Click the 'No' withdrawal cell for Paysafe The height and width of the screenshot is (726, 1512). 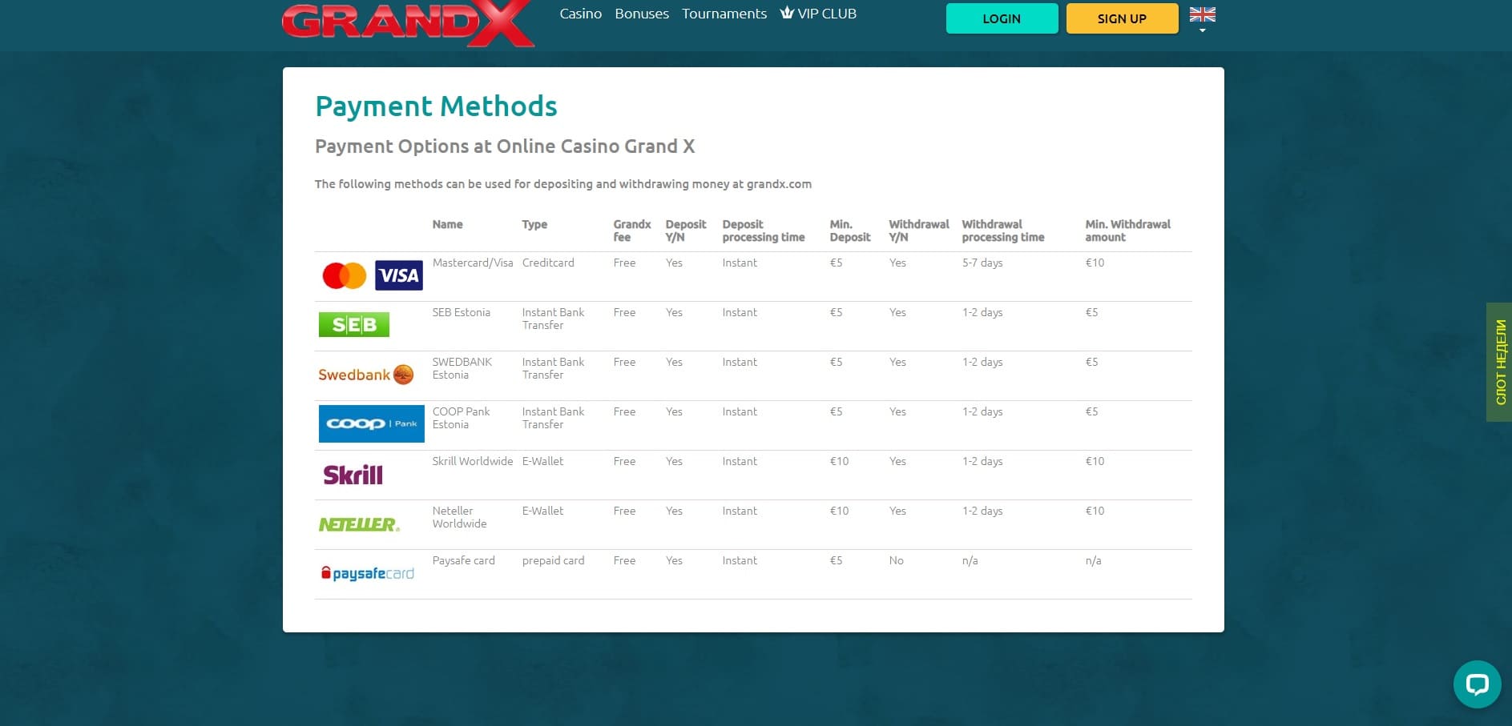[x=896, y=560]
